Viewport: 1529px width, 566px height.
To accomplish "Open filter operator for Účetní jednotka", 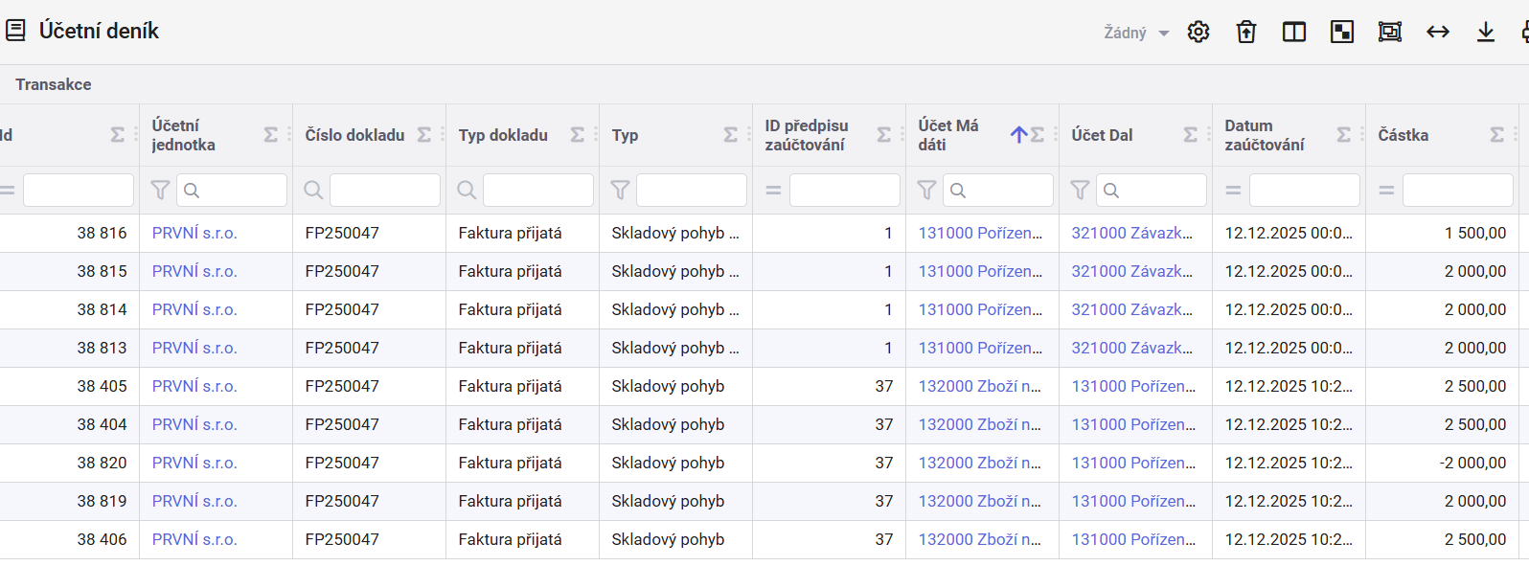I will [160, 191].
